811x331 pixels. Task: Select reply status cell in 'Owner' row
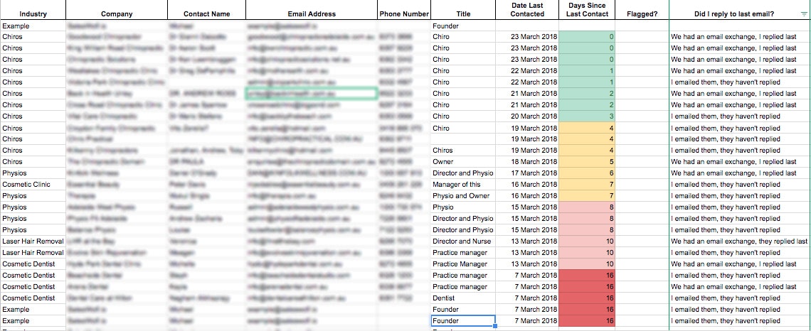[740, 162]
